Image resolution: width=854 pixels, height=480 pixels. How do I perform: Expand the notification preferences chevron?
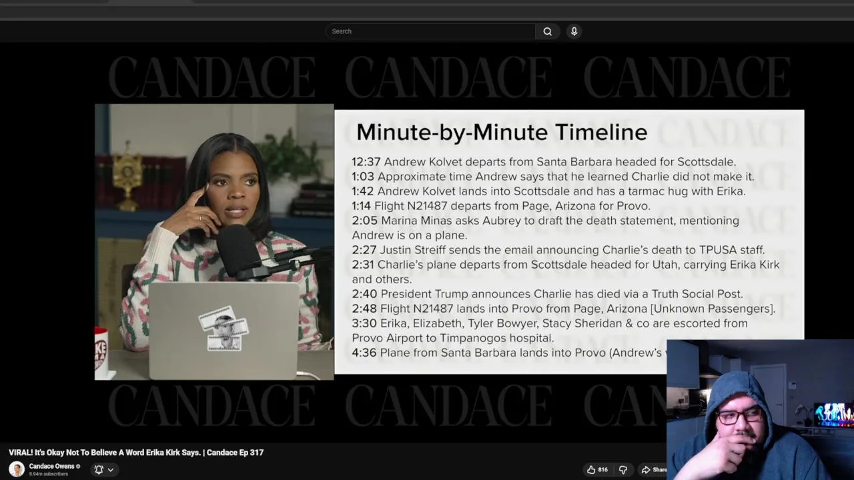click(x=111, y=469)
